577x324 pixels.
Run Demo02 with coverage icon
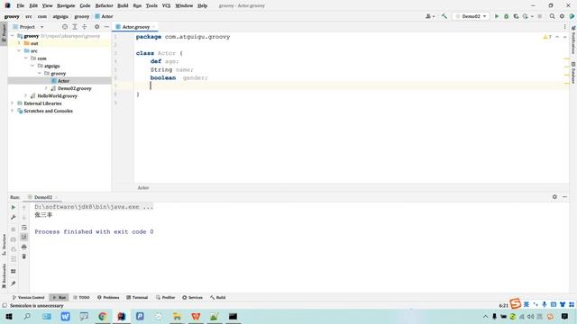click(516, 16)
